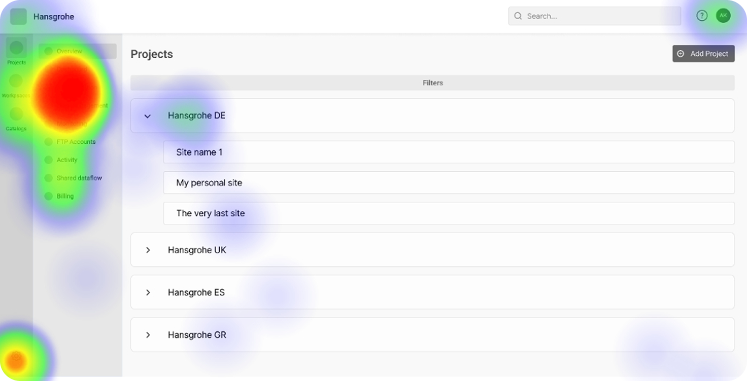
Task: Click the Hansgrohe DE project title
Action: (x=196, y=116)
